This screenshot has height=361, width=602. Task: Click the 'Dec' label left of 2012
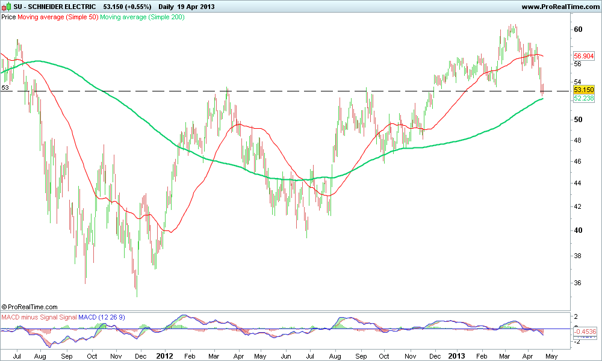[140, 356]
